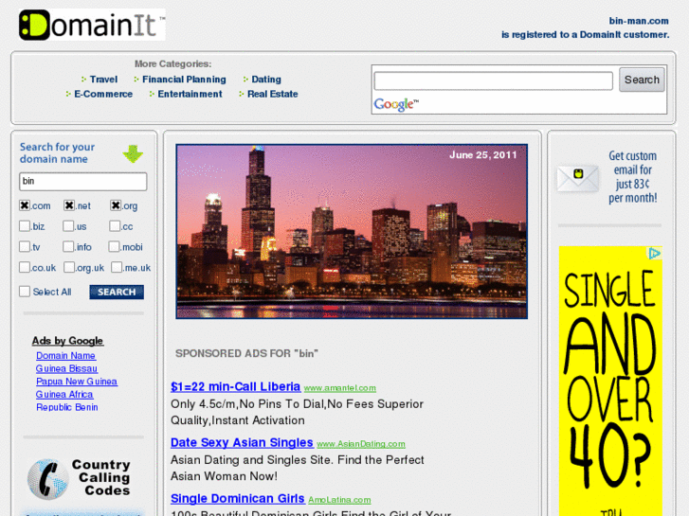Click the domain name input containing bin
The image size is (689, 516).
coord(83,182)
